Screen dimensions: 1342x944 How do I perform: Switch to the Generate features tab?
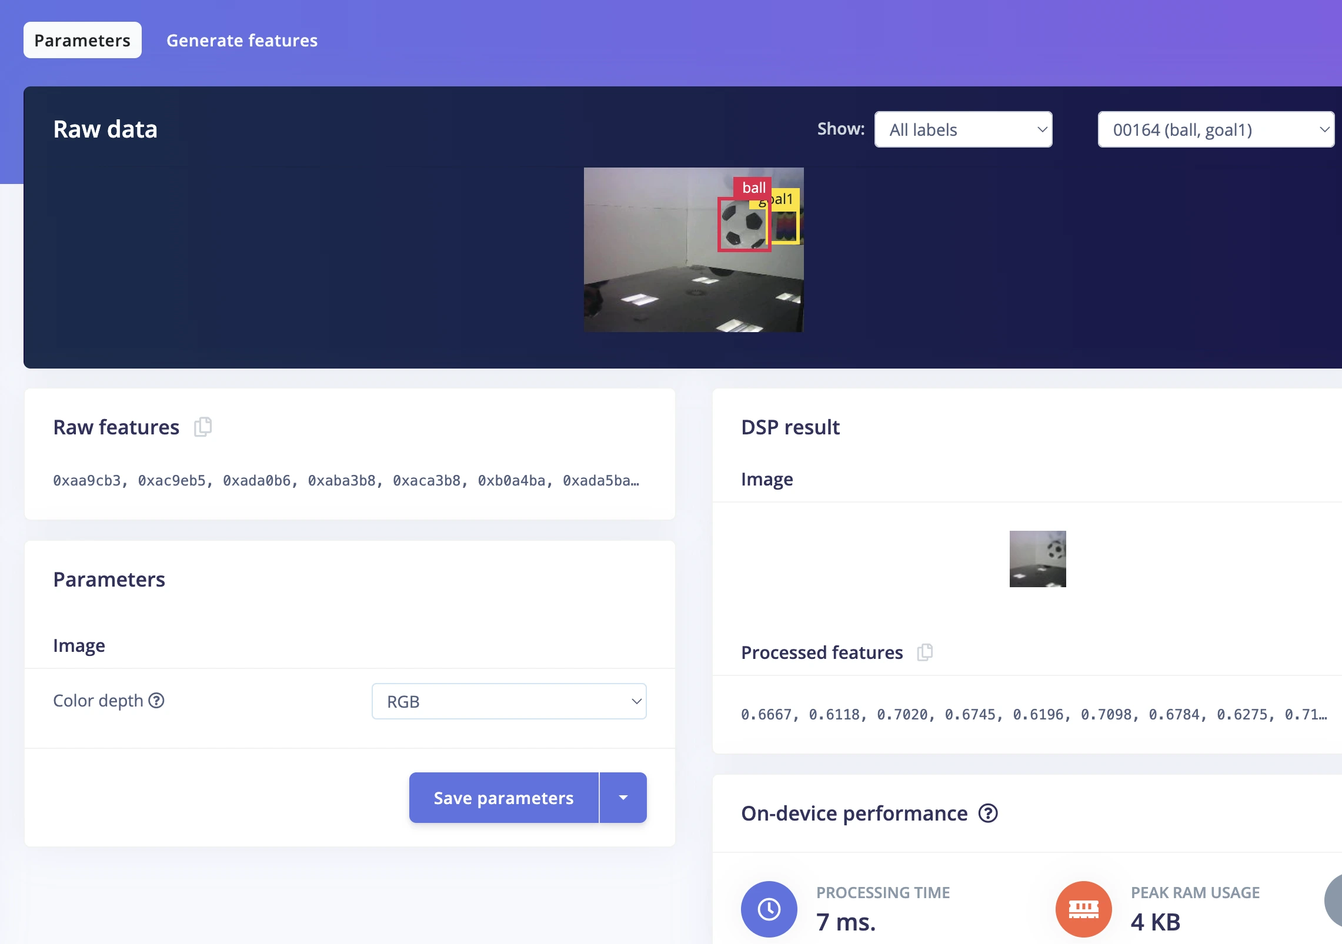[x=242, y=40]
